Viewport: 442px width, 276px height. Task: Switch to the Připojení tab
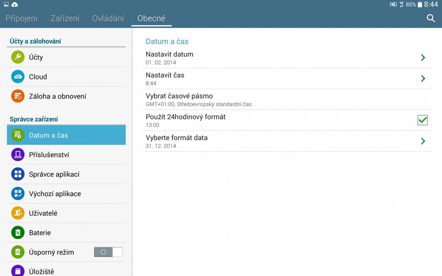(x=21, y=18)
